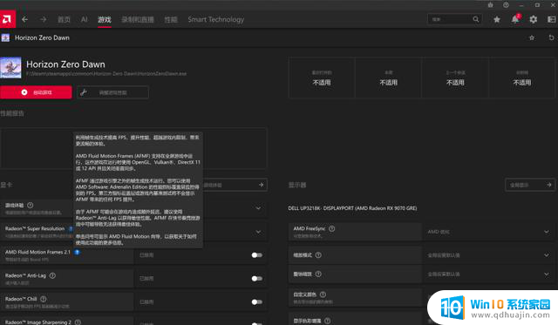
Task: Click Horizon Zero Dawn small breadcrumb icon
Action: pyautogui.click(x=5, y=37)
